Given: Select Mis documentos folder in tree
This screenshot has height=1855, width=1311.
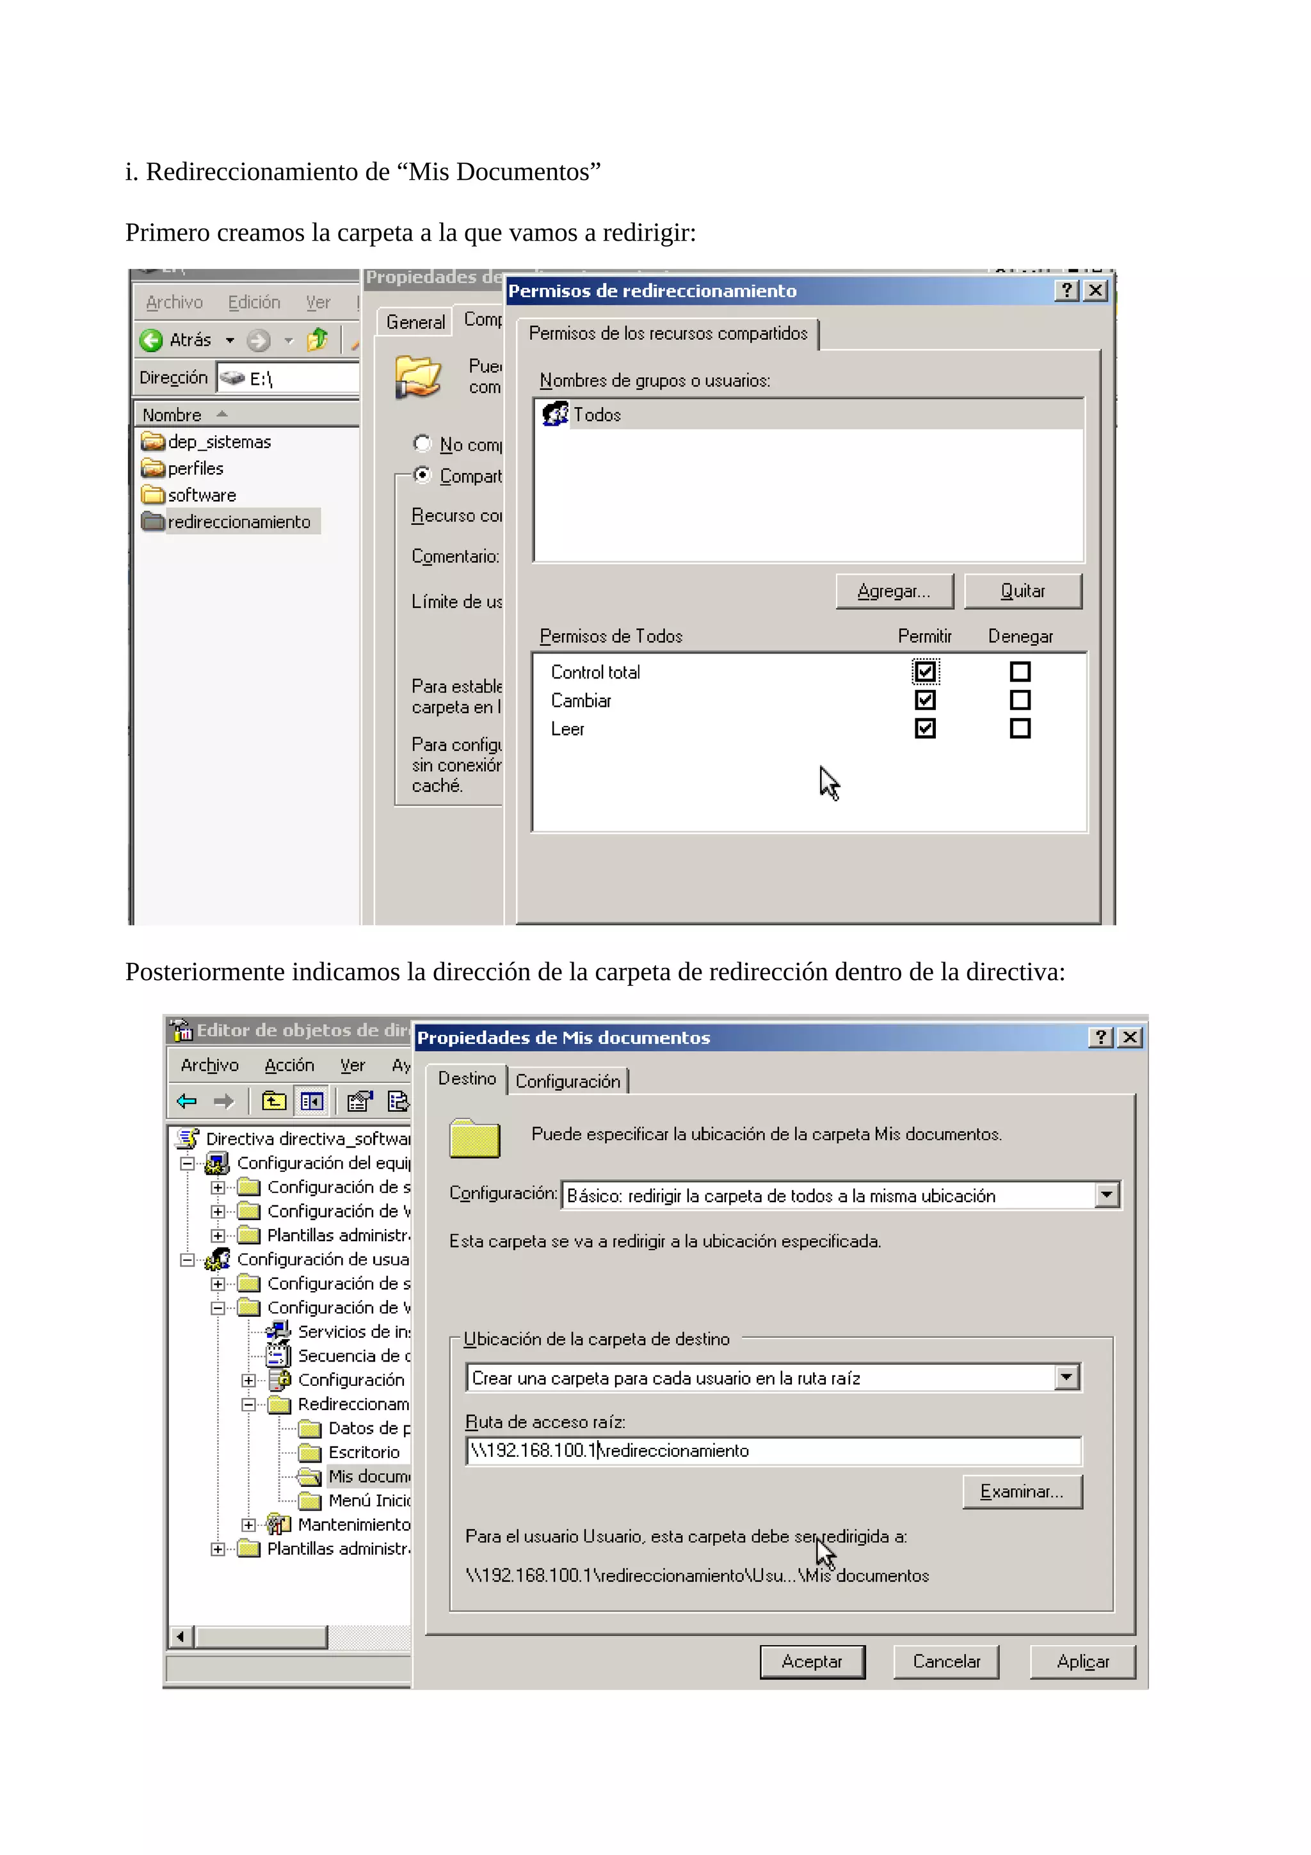Looking at the screenshot, I should coord(354,1476).
